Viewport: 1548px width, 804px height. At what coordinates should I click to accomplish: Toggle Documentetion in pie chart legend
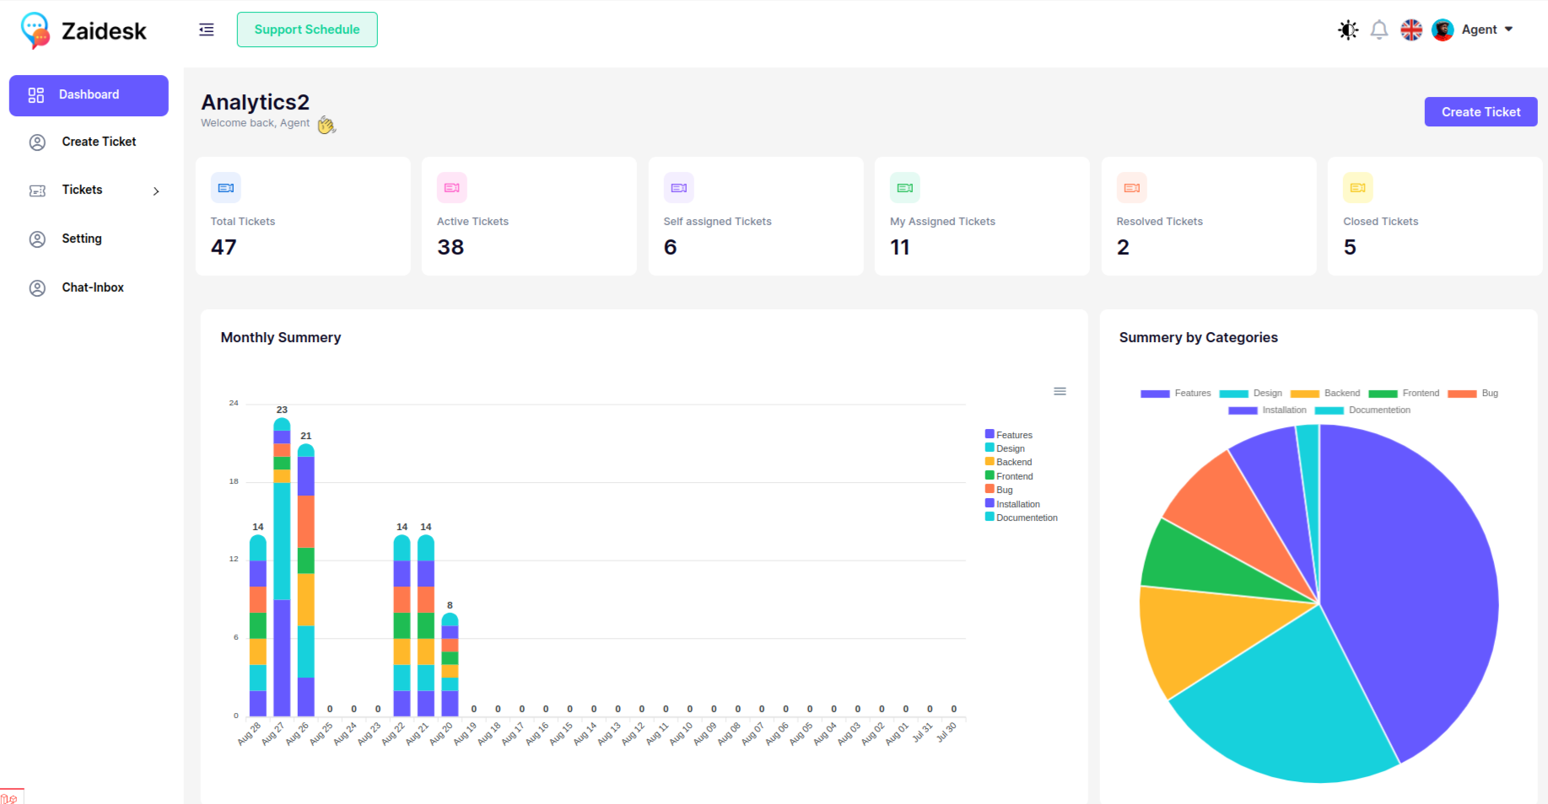(1362, 410)
